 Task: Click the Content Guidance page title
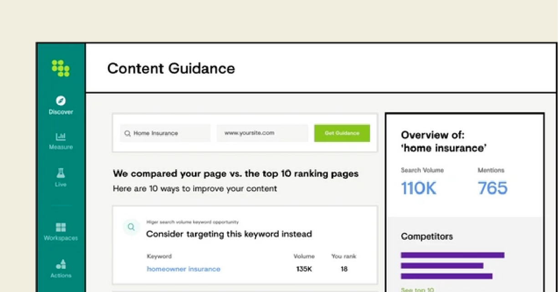coord(171,68)
